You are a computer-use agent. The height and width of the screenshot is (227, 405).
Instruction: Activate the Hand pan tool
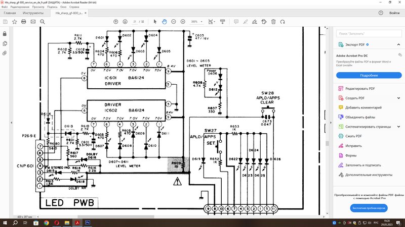click(164, 22)
